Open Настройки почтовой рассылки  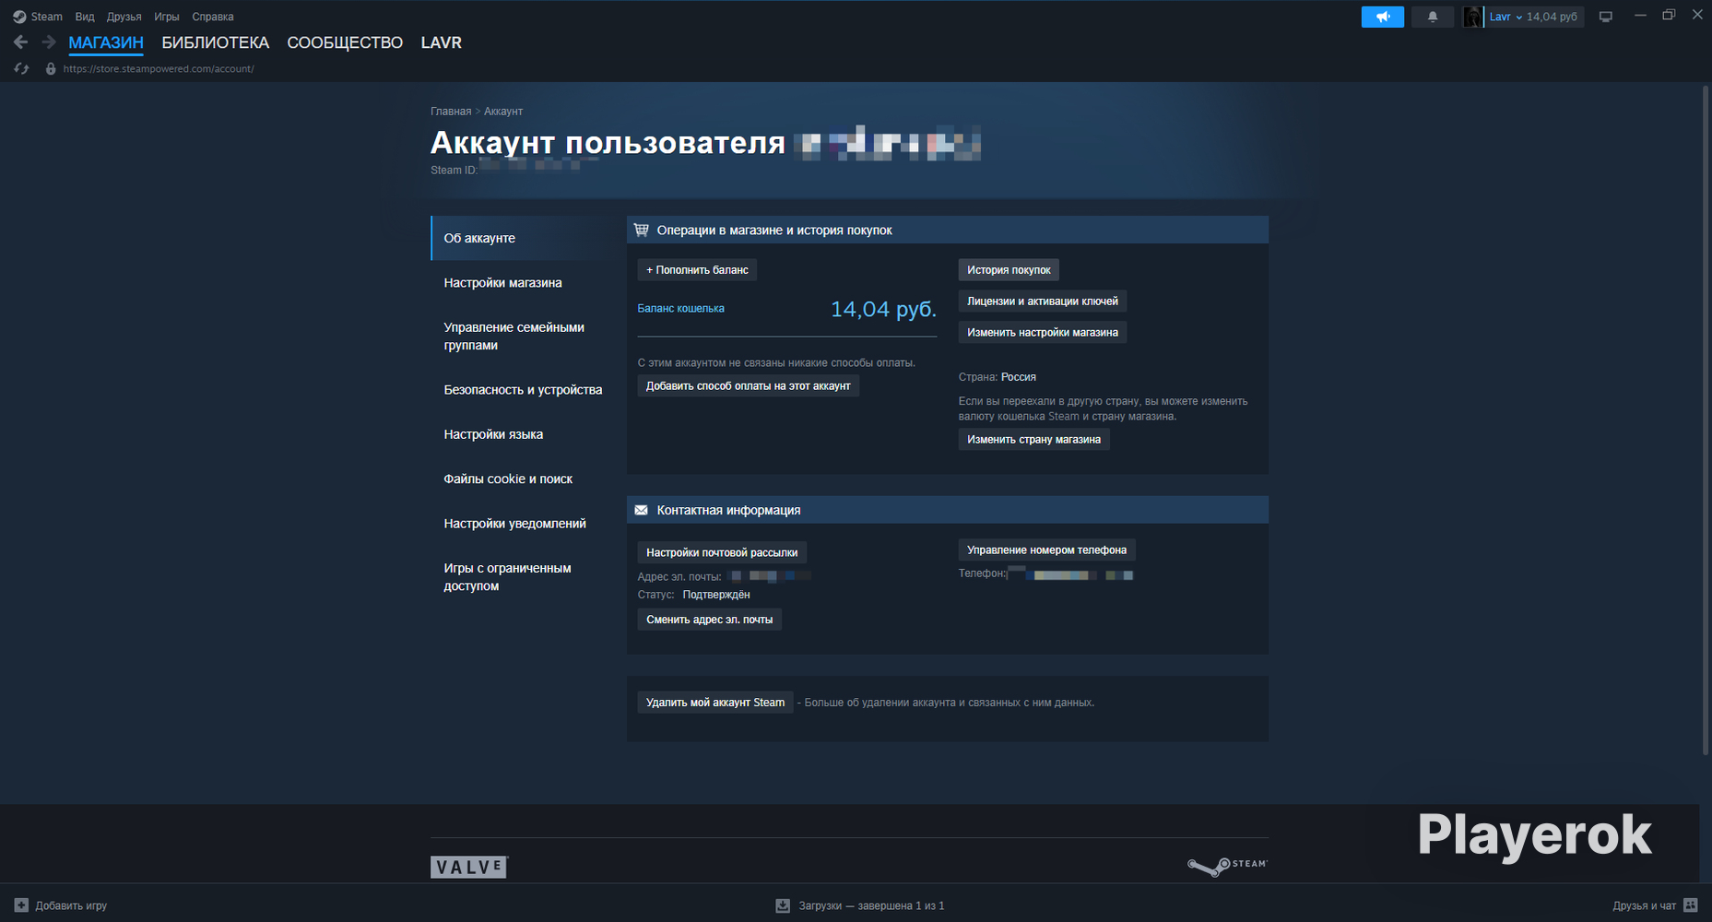tap(722, 552)
